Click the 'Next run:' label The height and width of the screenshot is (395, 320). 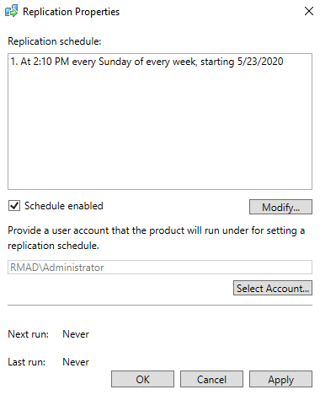28,334
